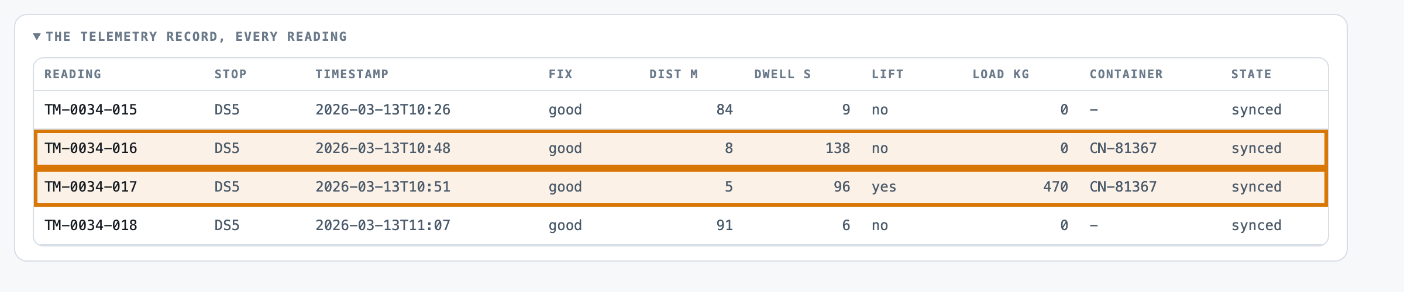Image resolution: width=1404 pixels, height=292 pixels.
Task: Click container CN-81367 in row 017
Action: coord(1123,187)
